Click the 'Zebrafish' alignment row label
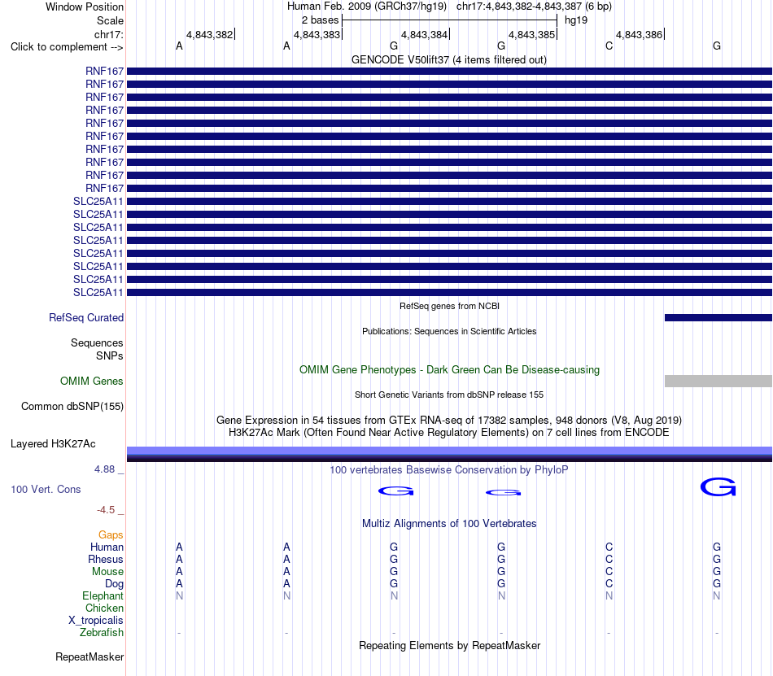The width and height of the screenshot is (773, 676). pyautogui.click(x=101, y=632)
